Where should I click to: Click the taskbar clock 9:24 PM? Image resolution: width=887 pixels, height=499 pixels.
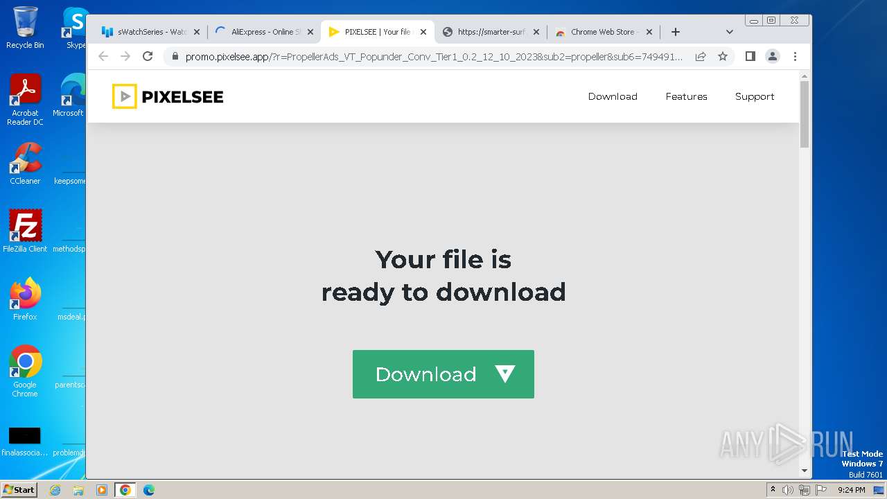[851, 490]
